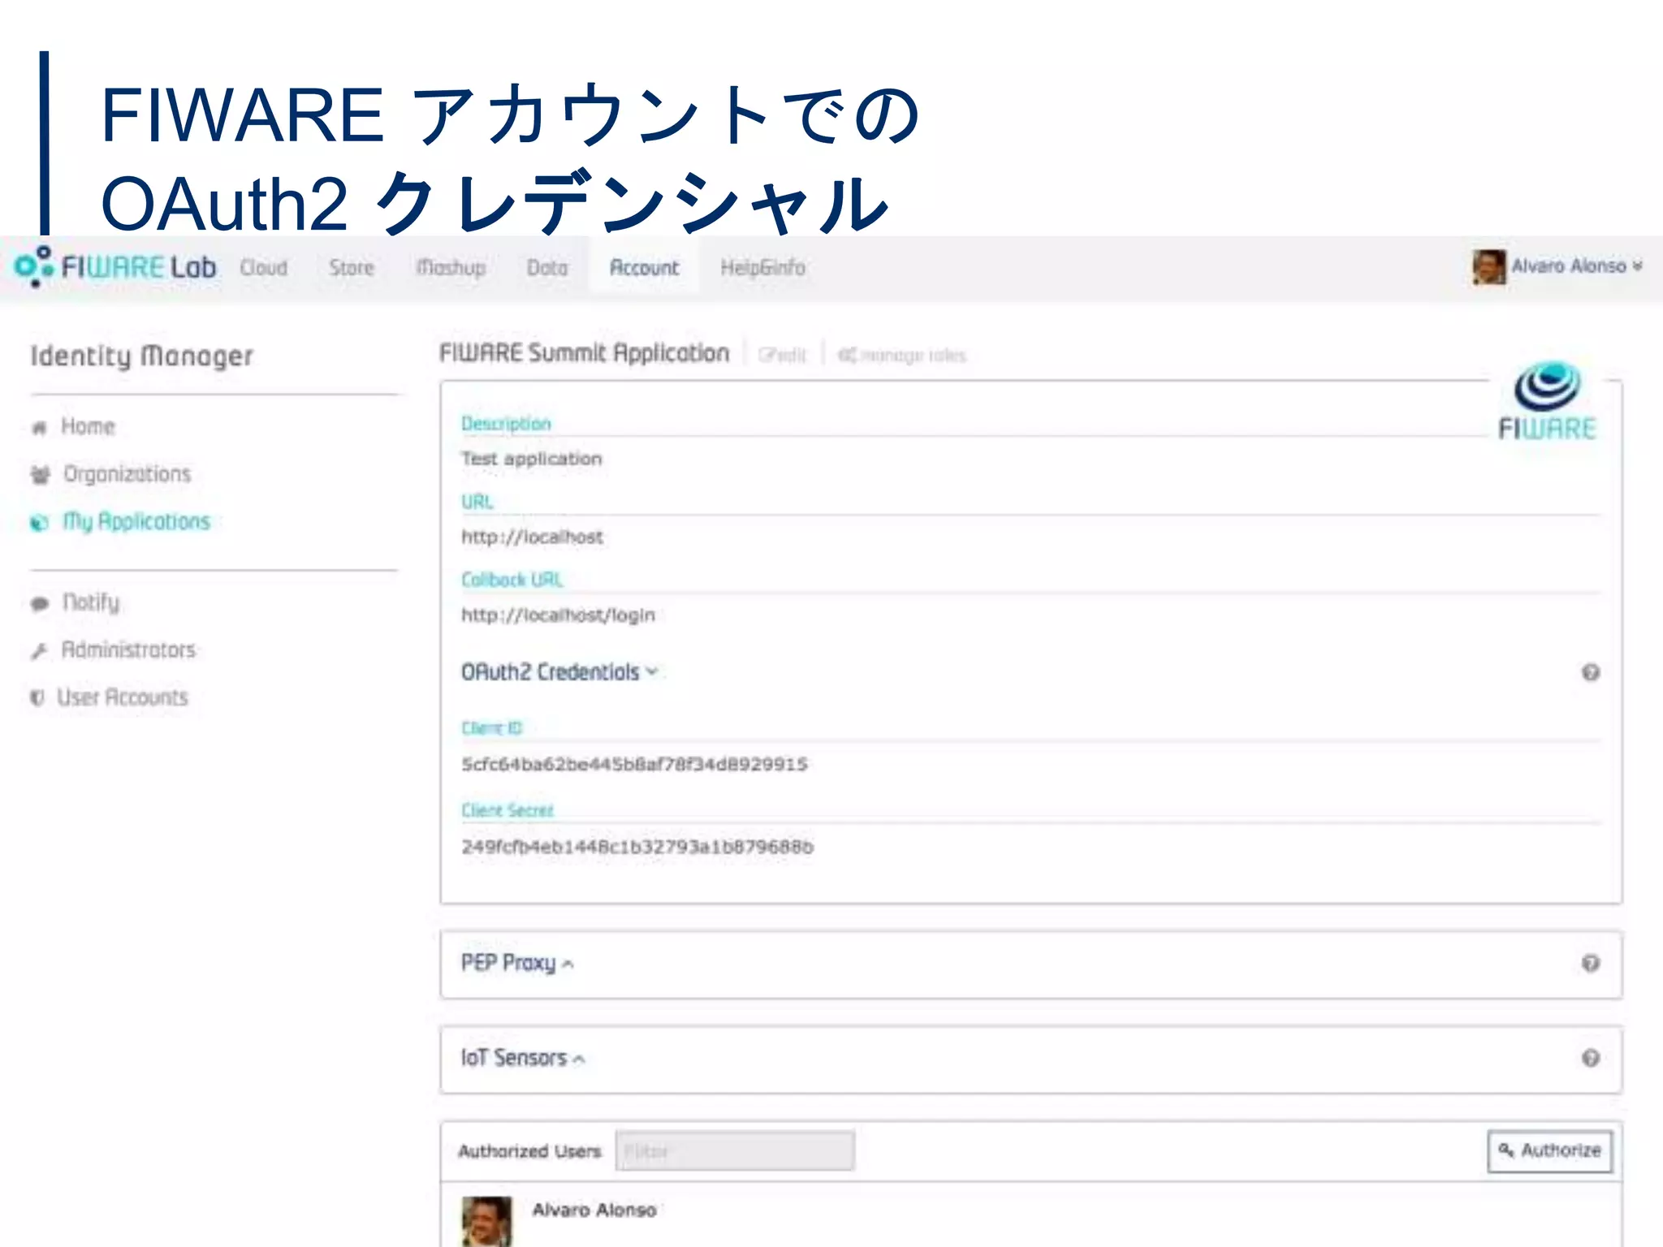
Task: Click the http://localhost URL value
Action: pos(532,537)
